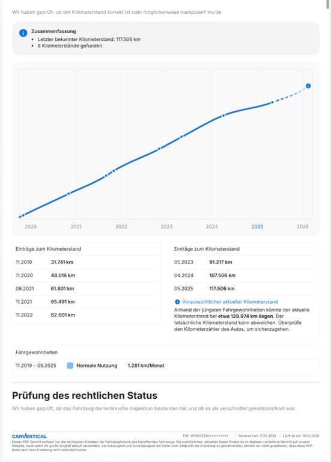Click the Prüfung des rechtlichen Status heading
Screen dimensions: 331x462
tap(85, 395)
